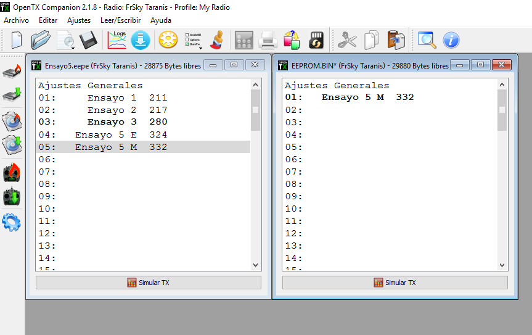Open the Ajustes menu
532x335 pixels.
79,20
